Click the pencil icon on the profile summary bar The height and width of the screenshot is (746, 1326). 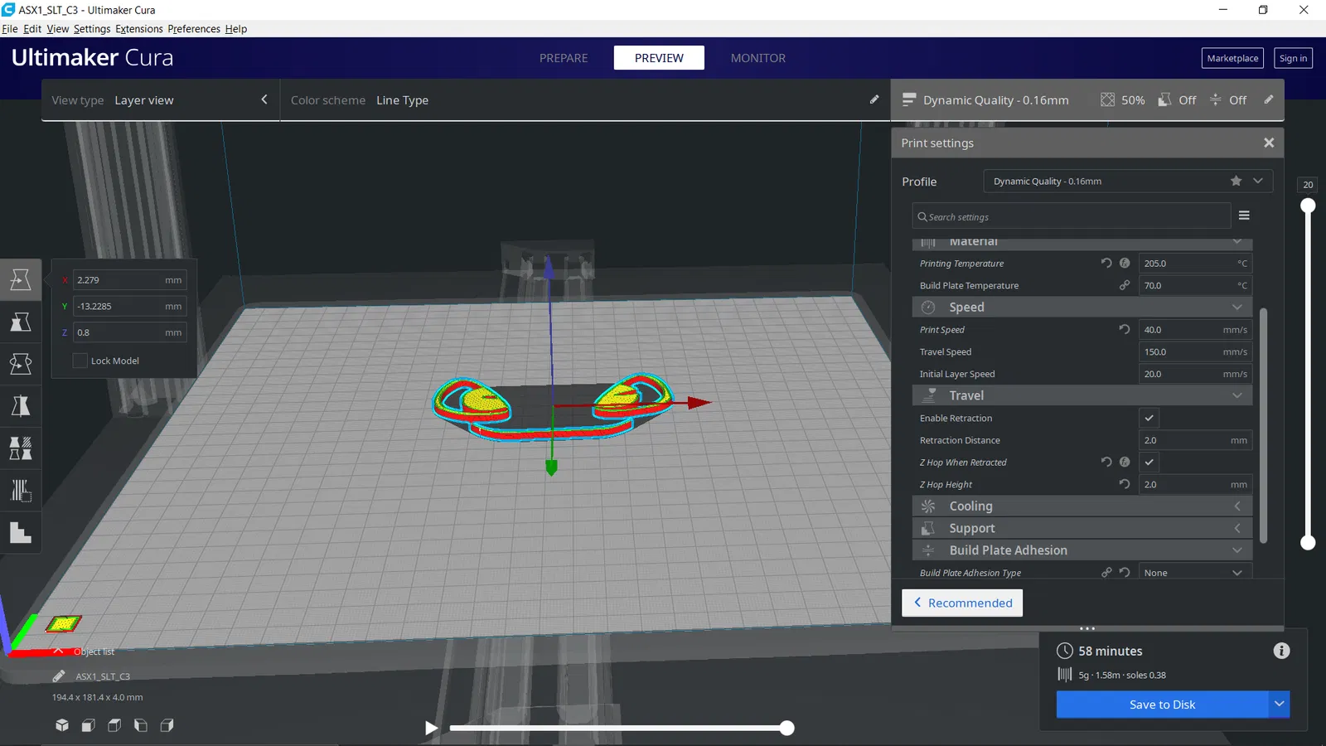pyautogui.click(x=1269, y=99)
